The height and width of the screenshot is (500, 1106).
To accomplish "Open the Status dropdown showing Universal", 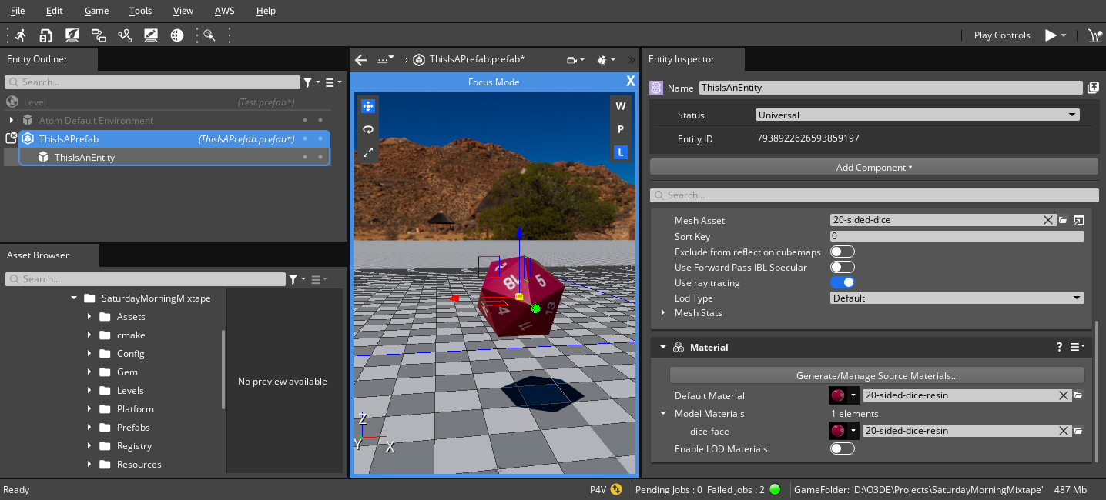I will (x=917, y=115).
